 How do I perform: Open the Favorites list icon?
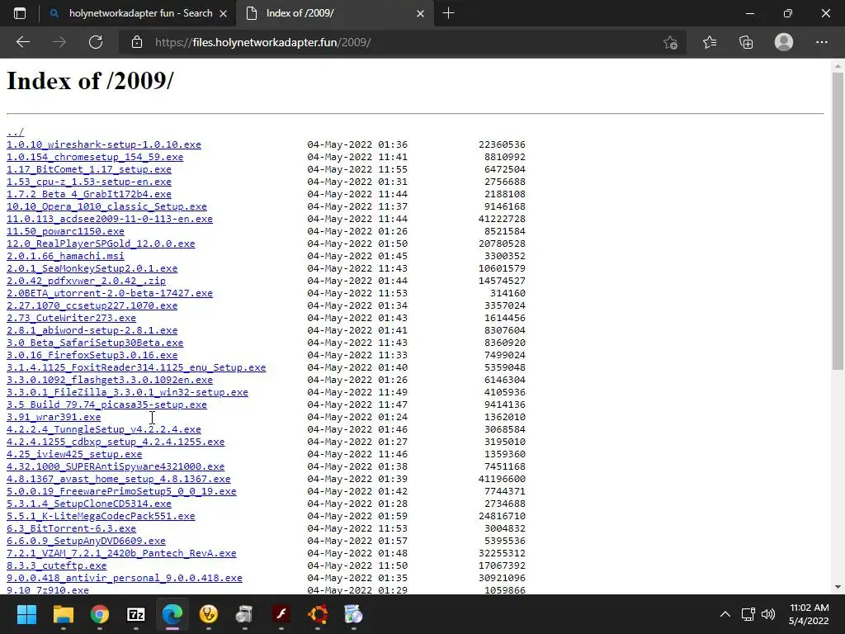click(x=710, y=42)
